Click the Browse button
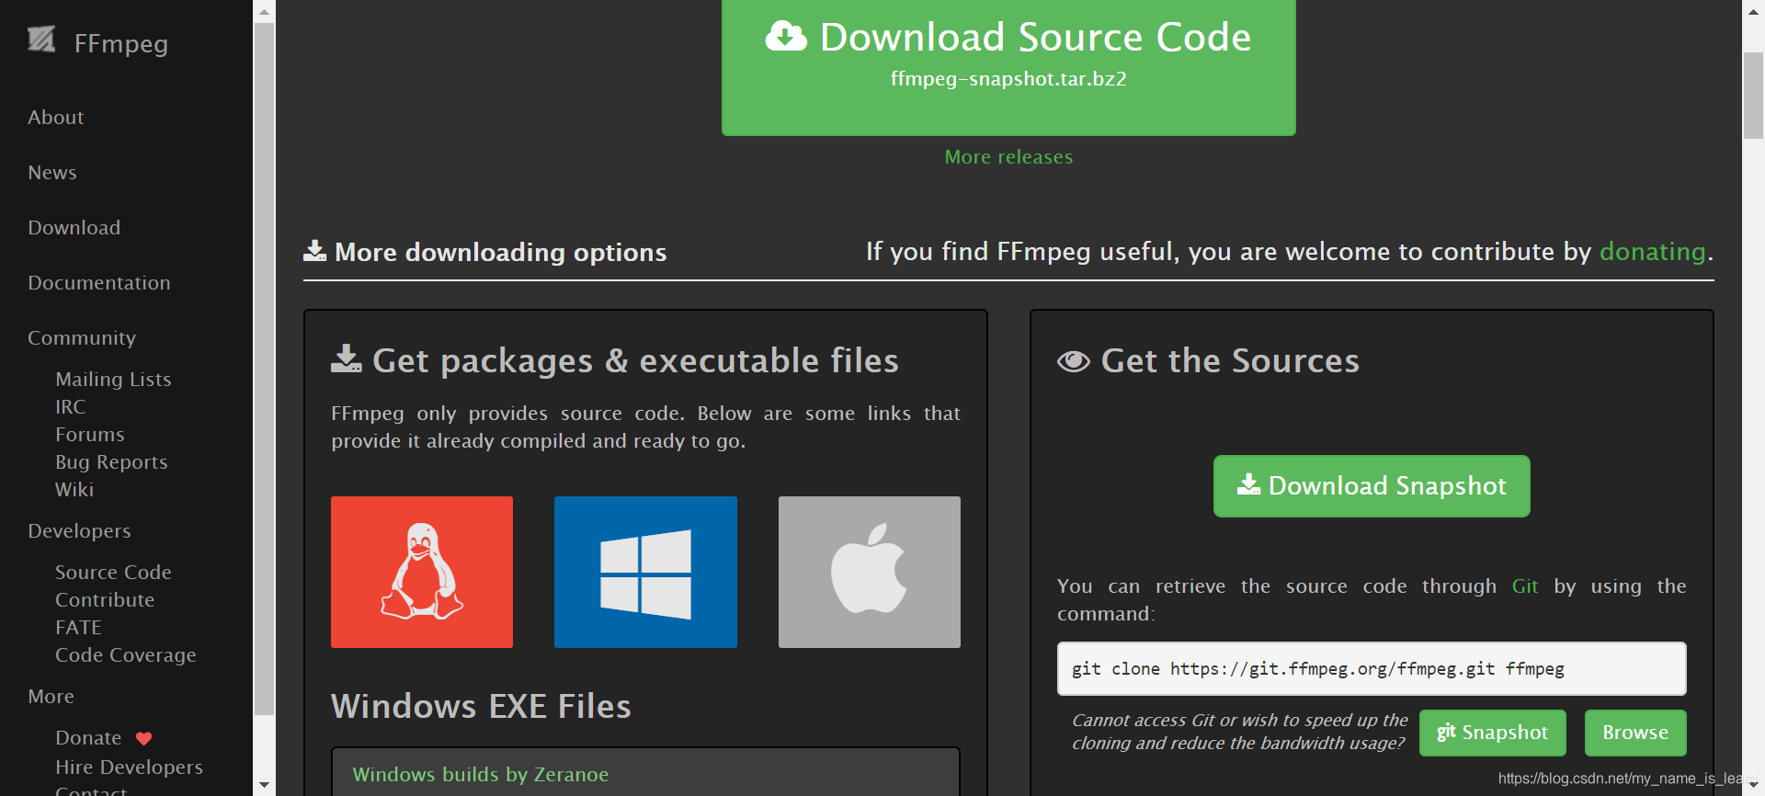This screenshot has width=1765, height=796. (x=1635, y=733)
